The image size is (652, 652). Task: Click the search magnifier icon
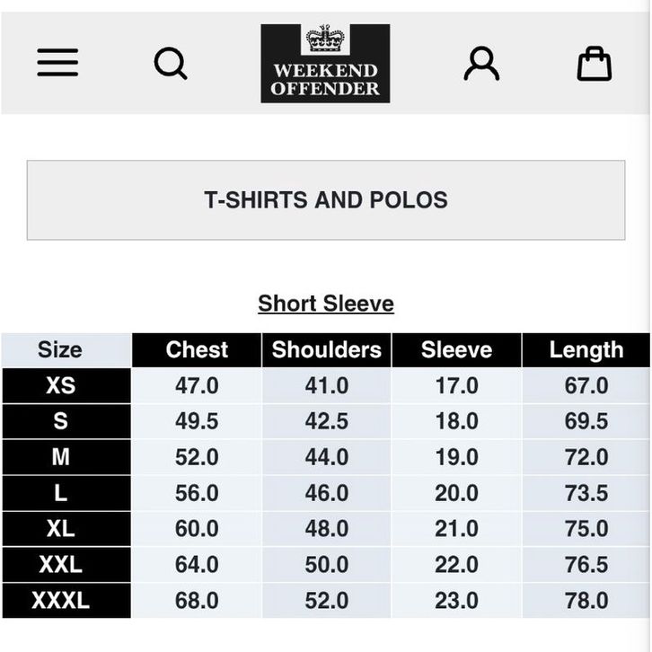coord(171,64)
